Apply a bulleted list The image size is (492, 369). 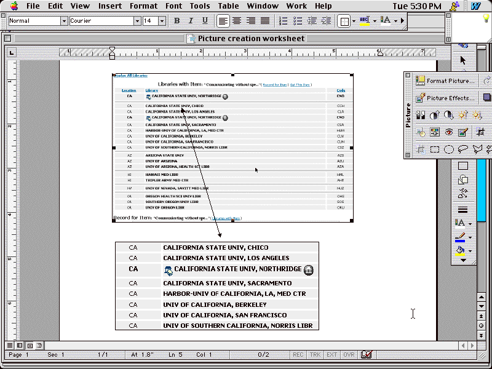pos(298,21)
